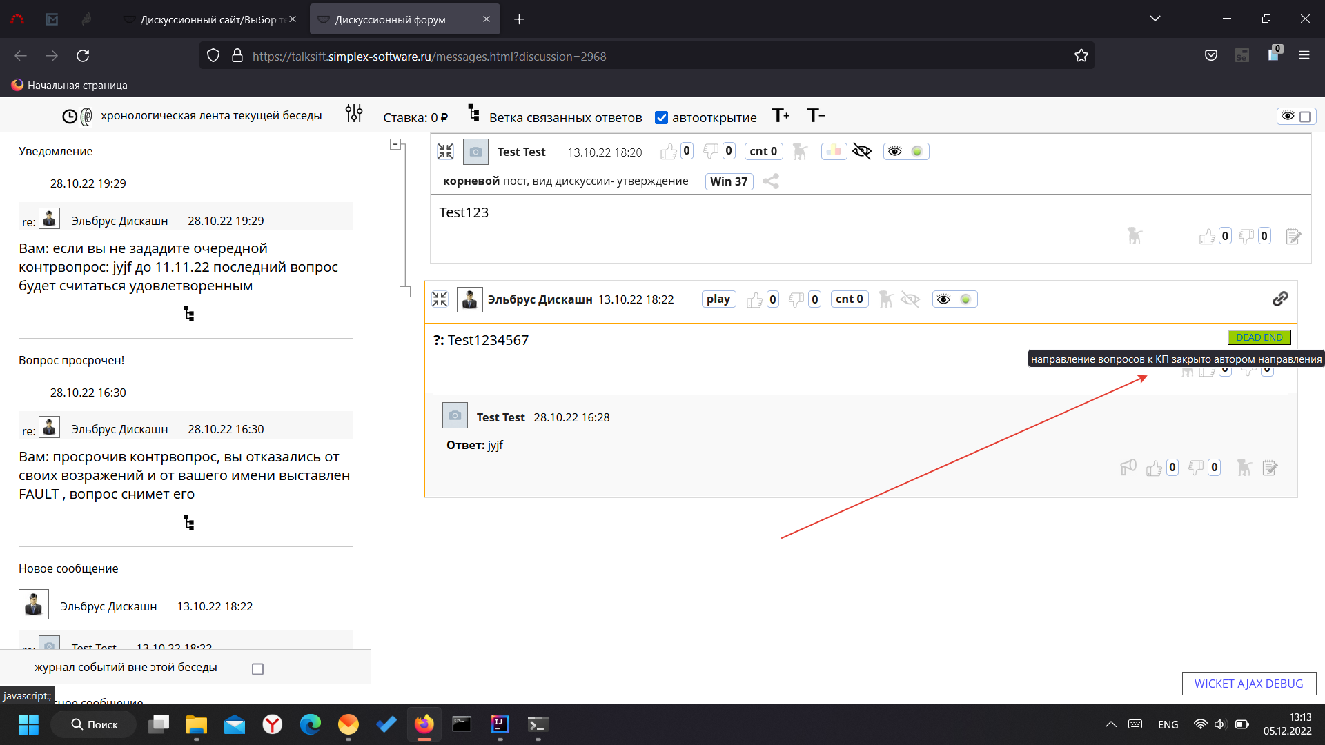Click the share icon next to Win 37

tap(771, 181)
